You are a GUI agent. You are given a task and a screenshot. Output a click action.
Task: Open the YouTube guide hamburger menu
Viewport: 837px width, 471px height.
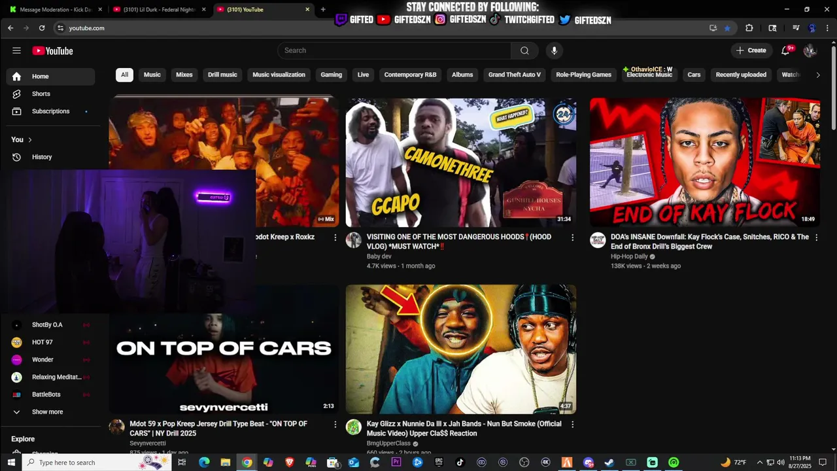[16, 50]
